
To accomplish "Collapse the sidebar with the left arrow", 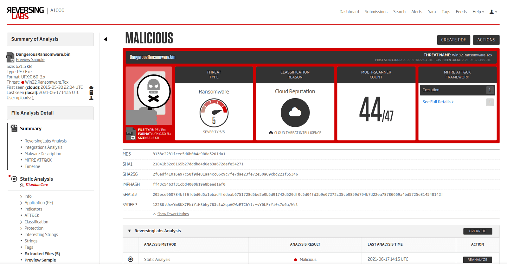I will click(x=106, y=39).
